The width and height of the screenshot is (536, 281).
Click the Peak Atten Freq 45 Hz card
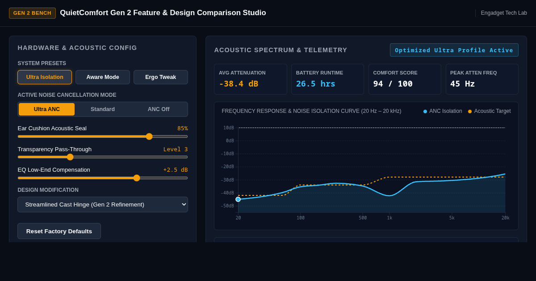[x=482, y=79]
